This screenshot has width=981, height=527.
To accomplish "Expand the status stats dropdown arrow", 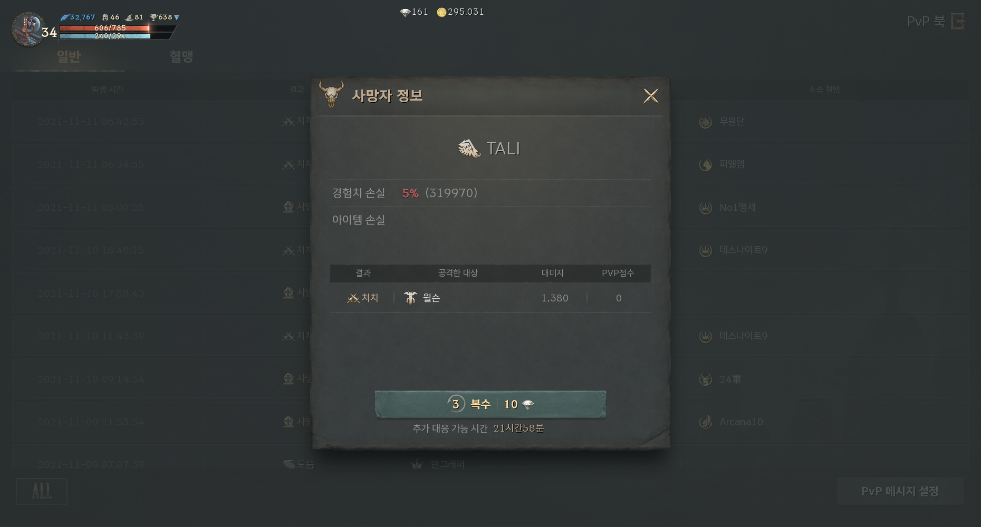I will pos(177,17).
